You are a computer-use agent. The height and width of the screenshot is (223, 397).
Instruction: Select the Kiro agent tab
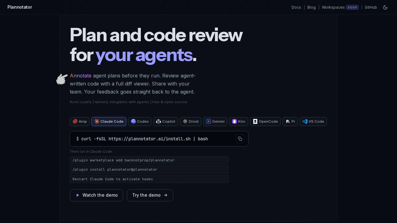239,121
